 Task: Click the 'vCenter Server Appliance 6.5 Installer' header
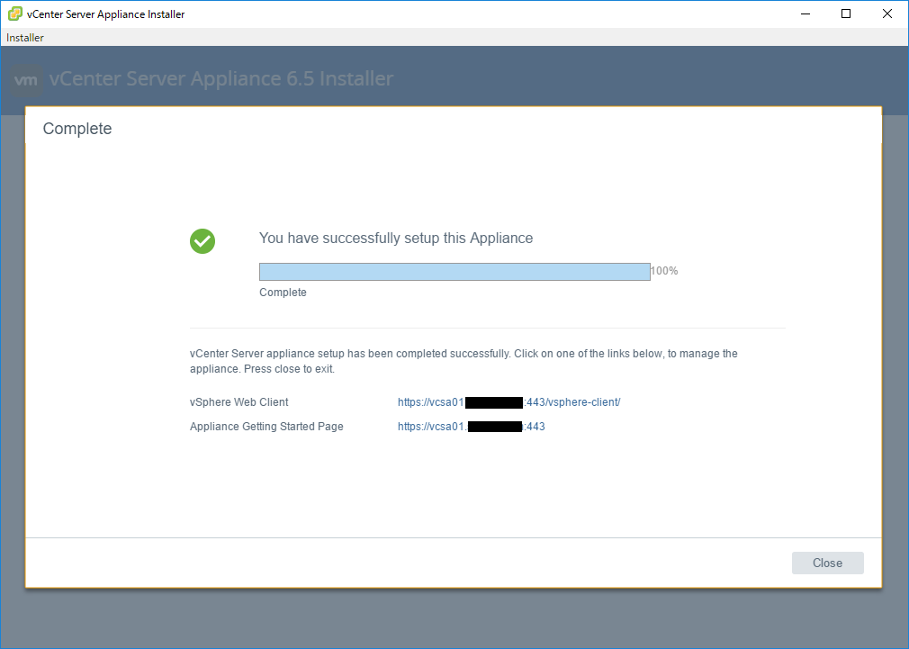pyautogui.click(x=221, y=78)
